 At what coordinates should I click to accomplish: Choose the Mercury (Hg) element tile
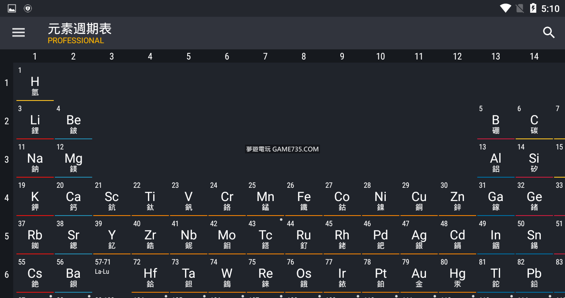pos(457,275)
